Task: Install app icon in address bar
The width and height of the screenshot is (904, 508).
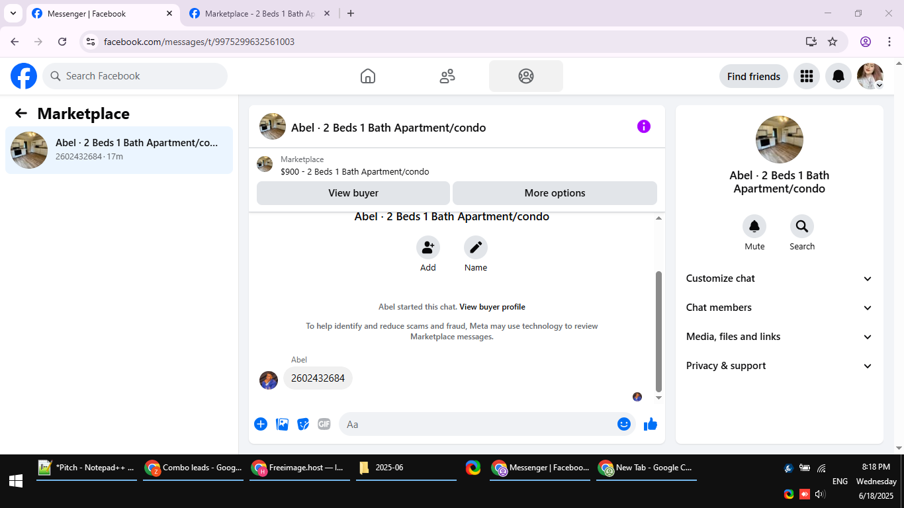Action: click(x=811, y=42)
